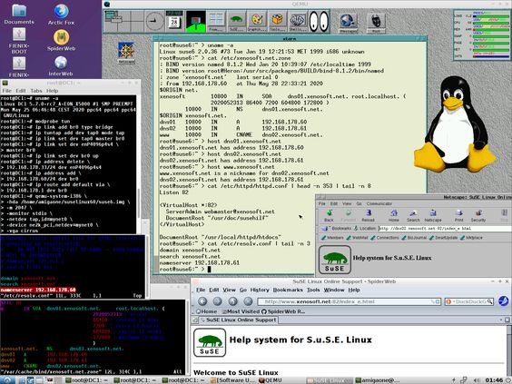Select the SuSE Linux Online Support tab
The image size is (512, 384).
[x=239, y=320]
